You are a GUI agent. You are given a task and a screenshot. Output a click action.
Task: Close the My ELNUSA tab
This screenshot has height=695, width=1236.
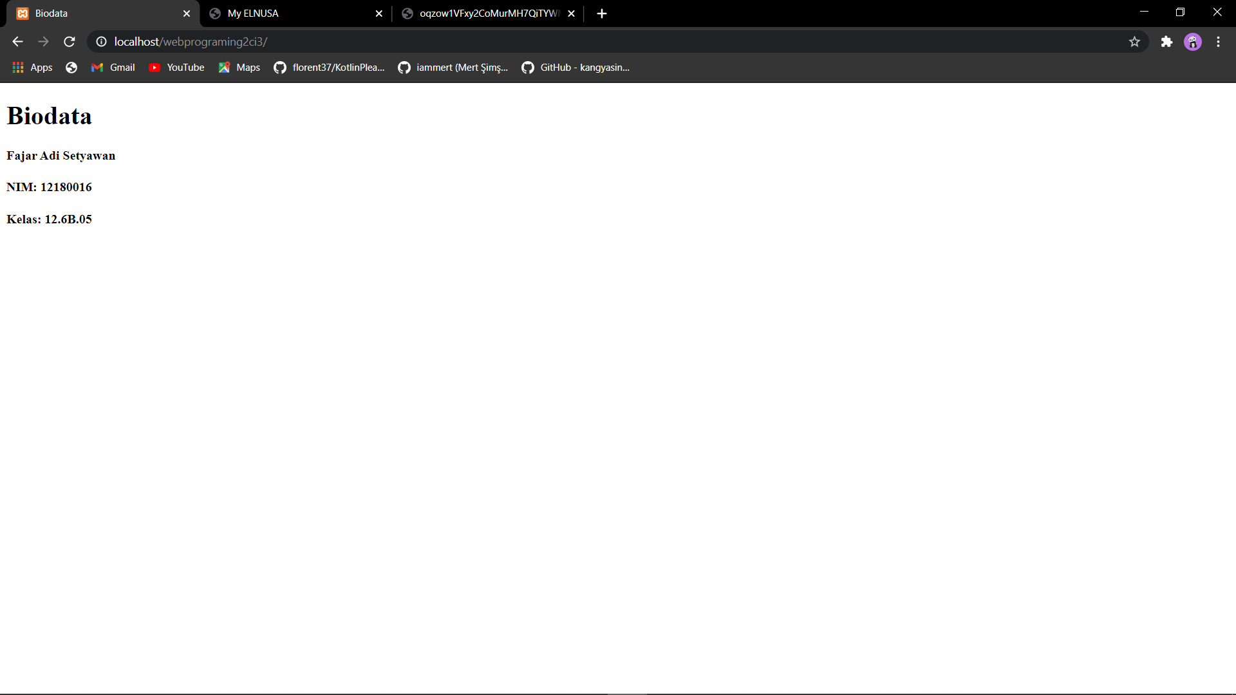point(379,14)
